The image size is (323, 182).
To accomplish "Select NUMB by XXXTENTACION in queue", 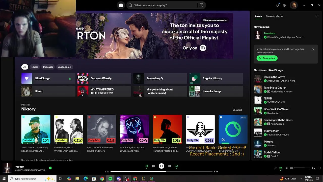I will click(x=286, y=100).
